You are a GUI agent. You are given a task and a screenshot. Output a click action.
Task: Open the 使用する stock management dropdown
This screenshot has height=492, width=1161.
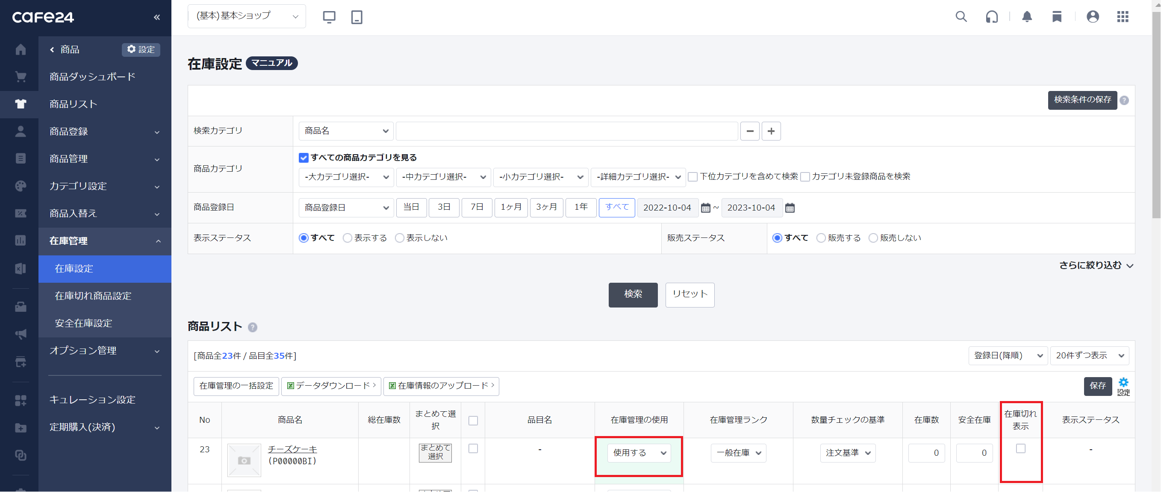click(639, 453)
